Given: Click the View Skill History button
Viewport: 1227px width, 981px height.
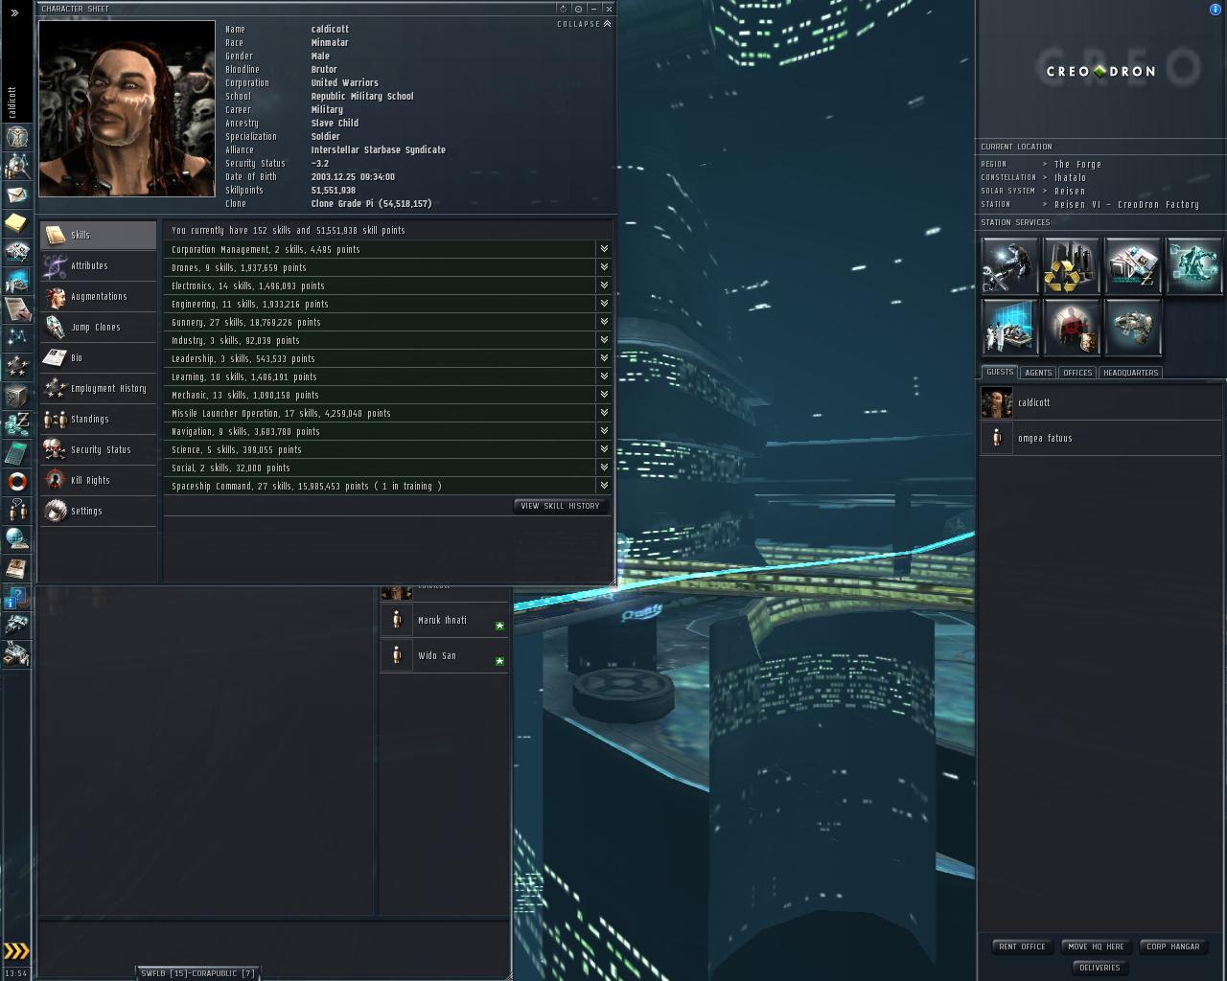Looking at the screenshot, I should click(560, 506).
